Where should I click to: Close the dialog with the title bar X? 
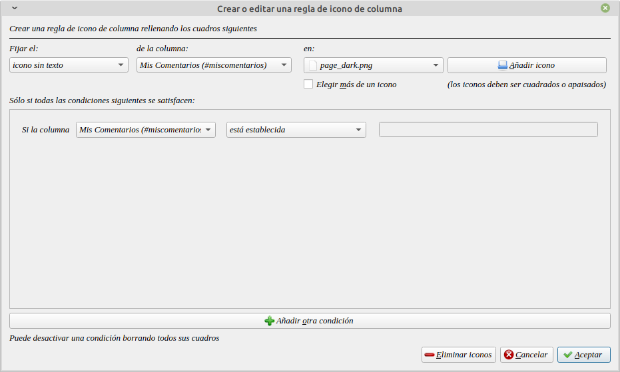coord(605,8)
